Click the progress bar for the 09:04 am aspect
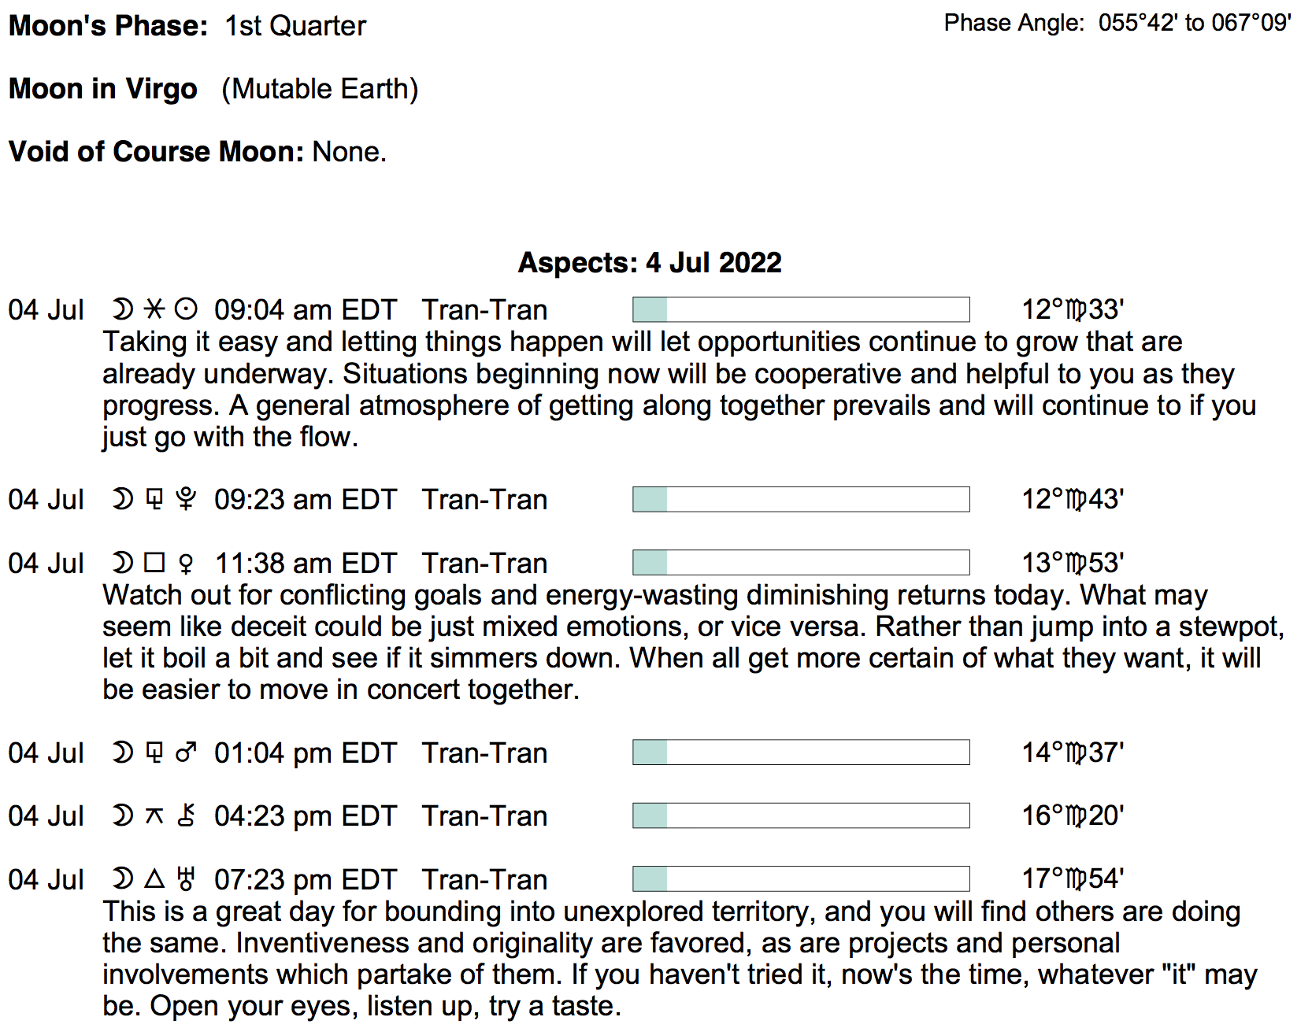The width and height of the screenshot is (1312, 1028). tap(801, 309)
